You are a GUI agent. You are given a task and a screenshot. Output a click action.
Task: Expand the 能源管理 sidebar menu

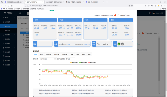pyautogui.click(x=9, y=35)
